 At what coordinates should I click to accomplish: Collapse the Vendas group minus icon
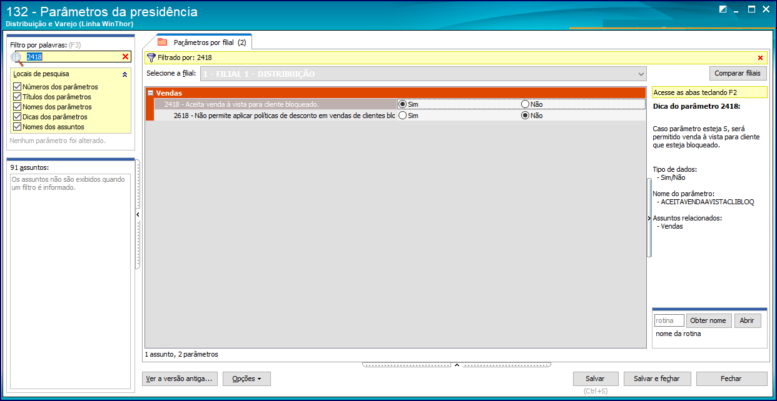150,92
